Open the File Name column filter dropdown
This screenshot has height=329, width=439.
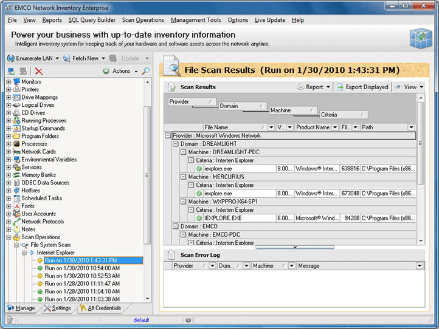tap(271, 127)
